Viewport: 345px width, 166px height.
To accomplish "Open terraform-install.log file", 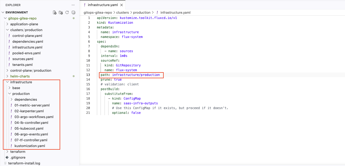I will pyautogui.click(x=24, y=163).
